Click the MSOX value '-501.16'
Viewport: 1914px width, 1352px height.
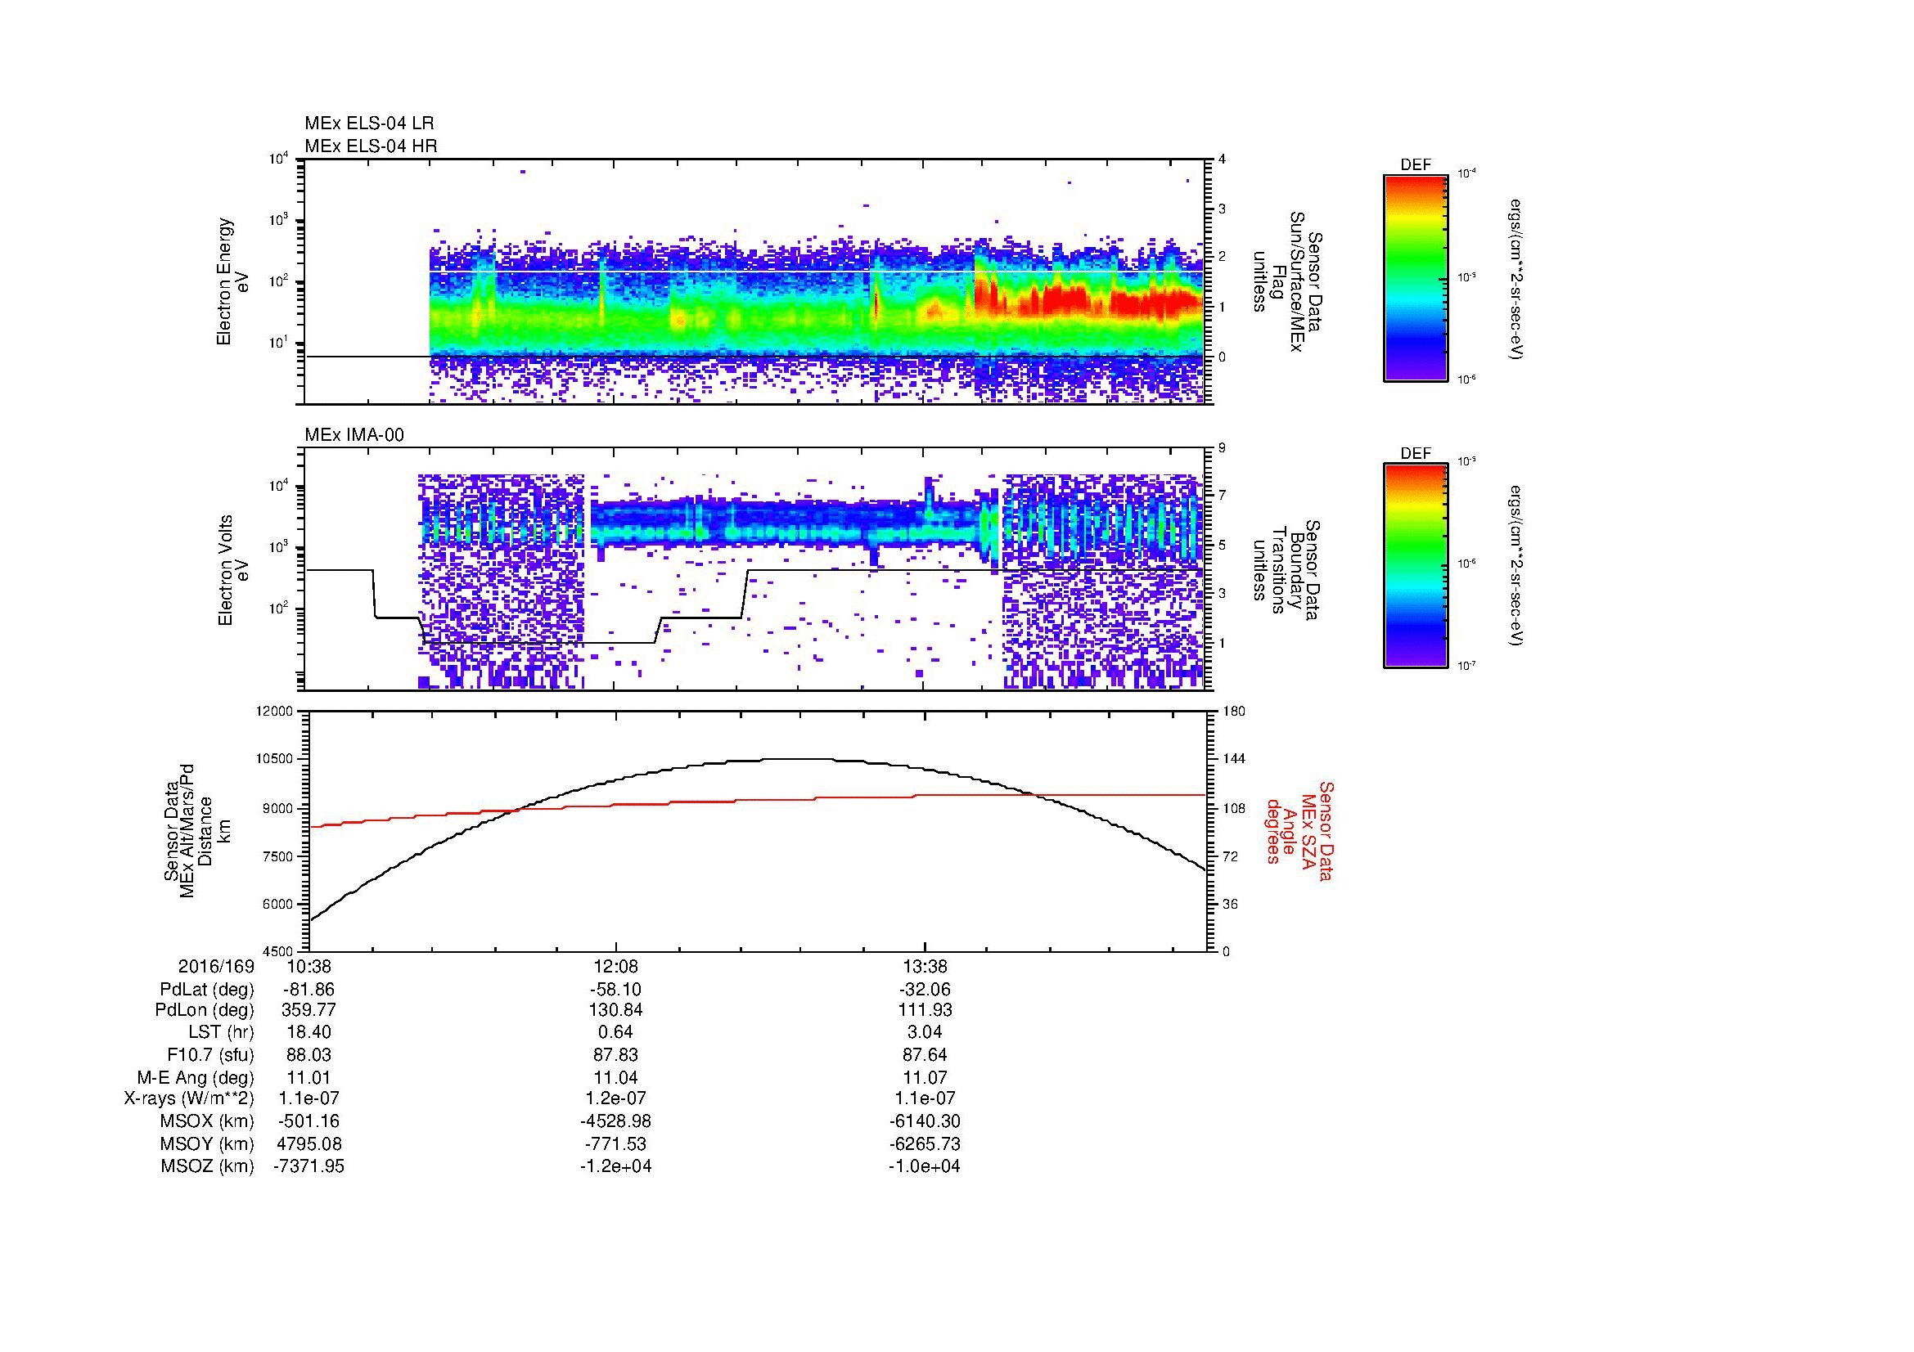[309, 1122]
